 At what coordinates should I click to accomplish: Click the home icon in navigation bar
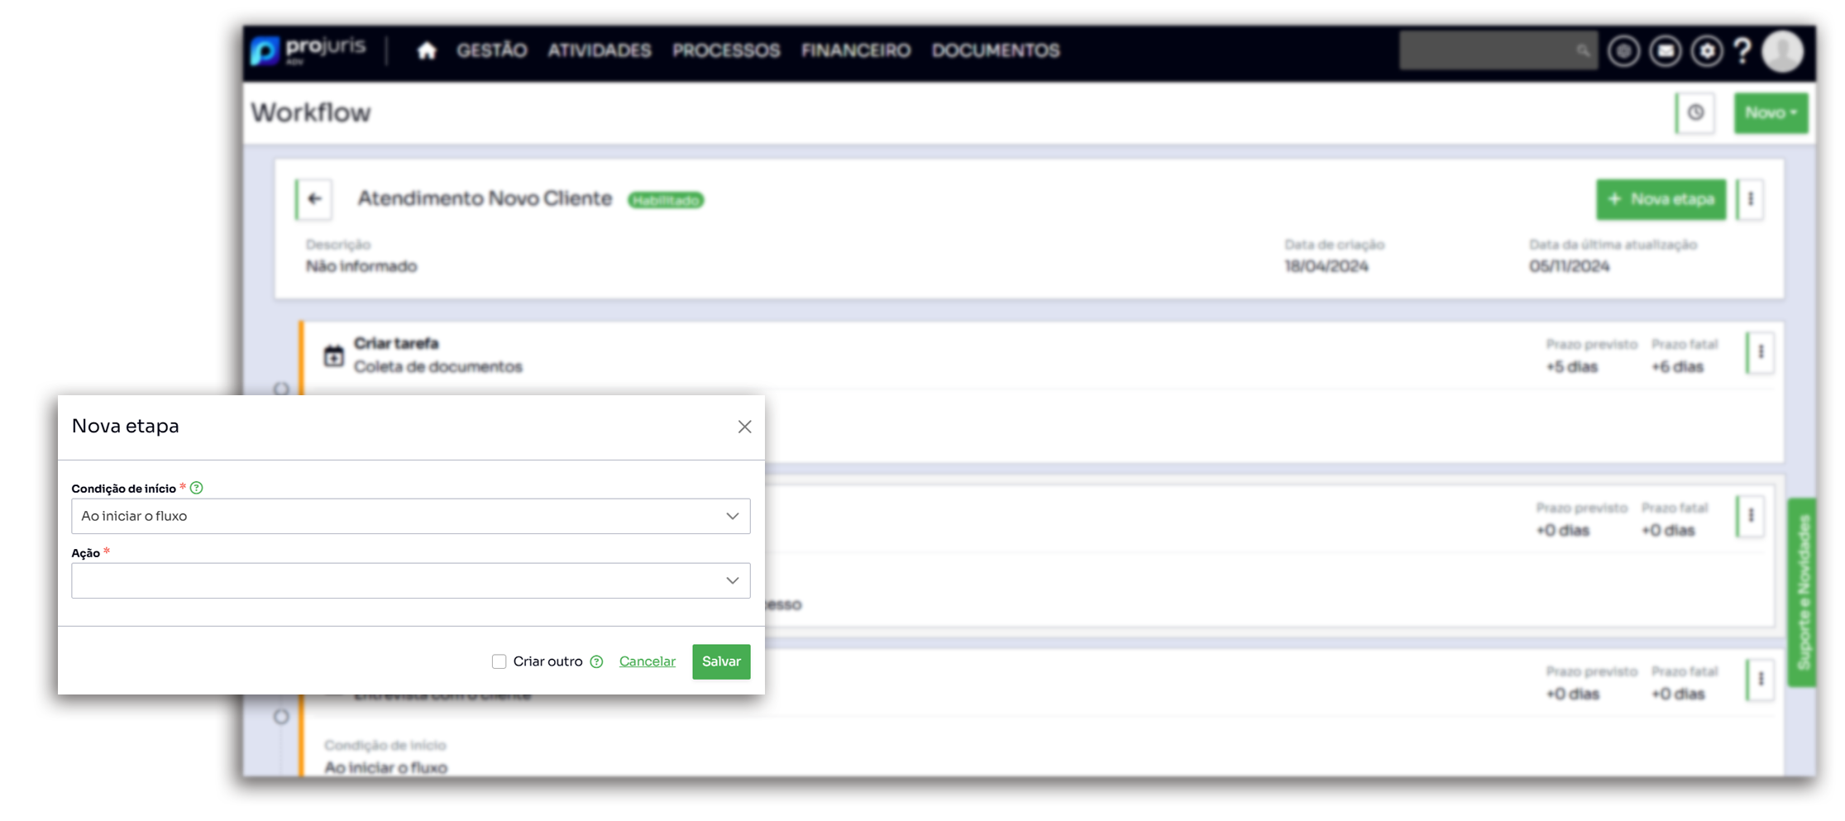click(427, 51)
